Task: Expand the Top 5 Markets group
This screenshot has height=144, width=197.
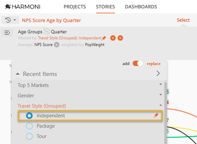Action: (161, 84)
